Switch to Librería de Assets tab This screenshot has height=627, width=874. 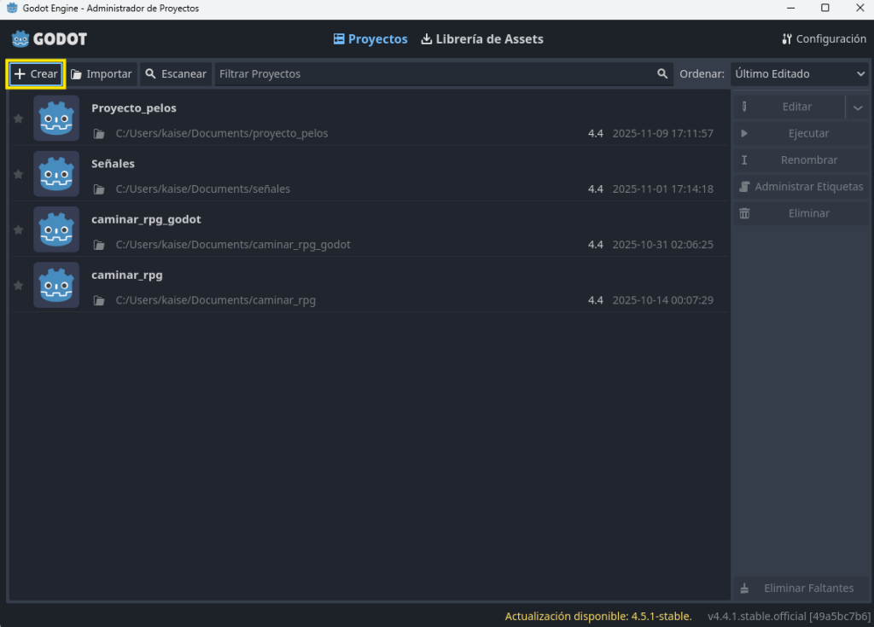pos(482,39)
